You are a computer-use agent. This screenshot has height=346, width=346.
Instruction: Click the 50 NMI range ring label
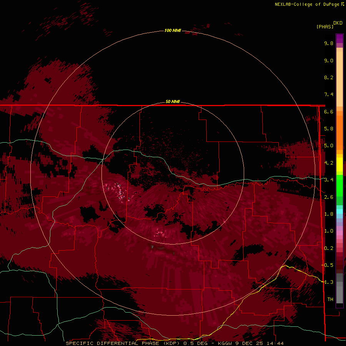[x=173, y=101]
